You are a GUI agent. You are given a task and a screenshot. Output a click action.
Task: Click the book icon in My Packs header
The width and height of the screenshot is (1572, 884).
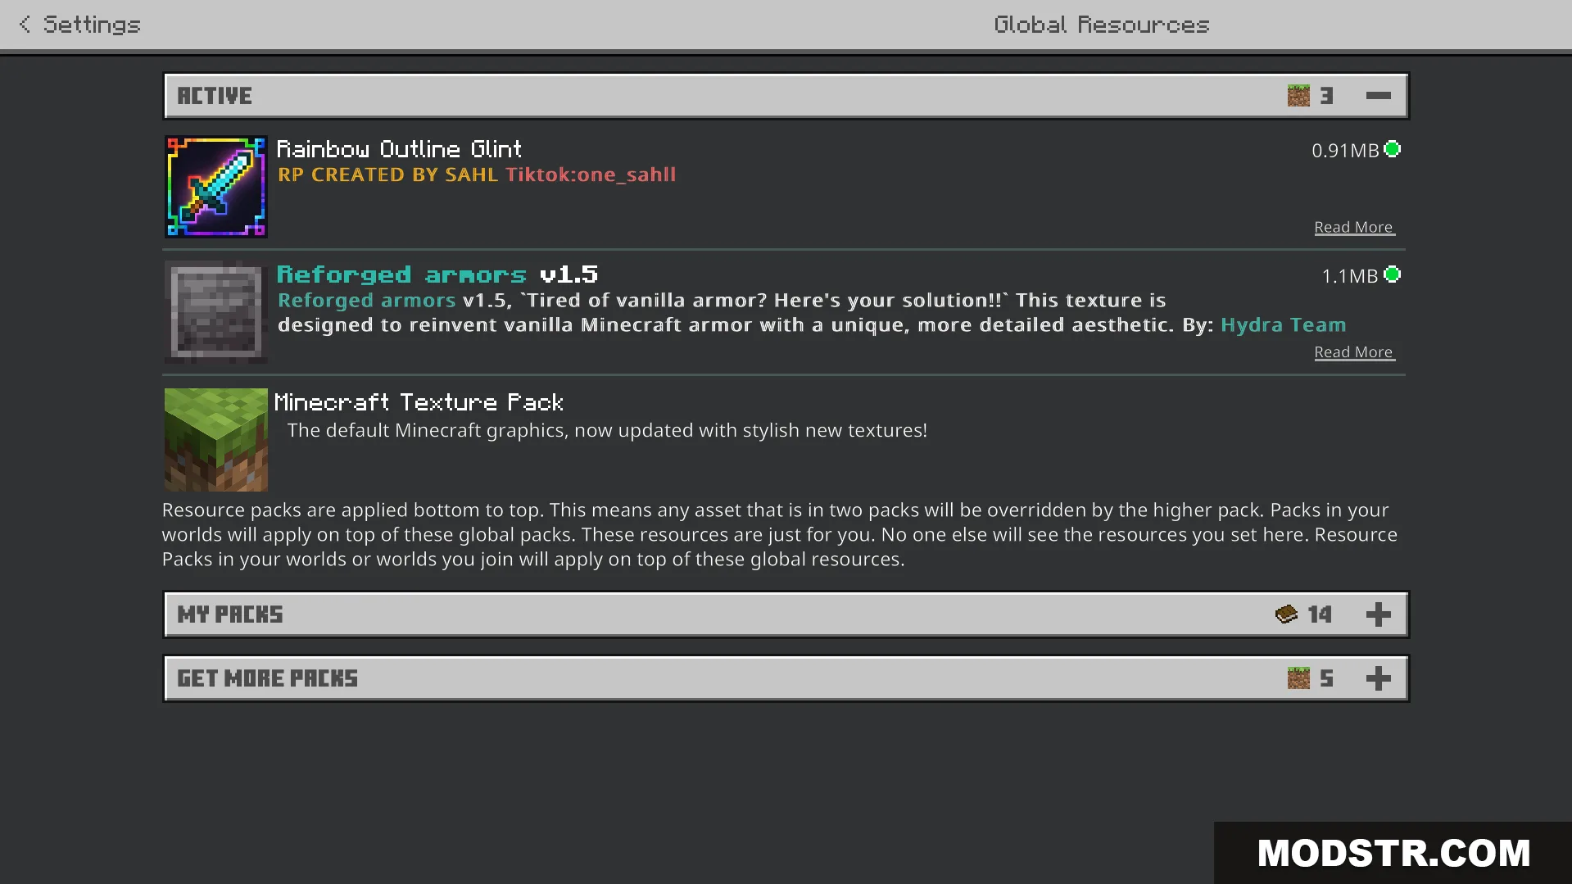[1286, 614]
